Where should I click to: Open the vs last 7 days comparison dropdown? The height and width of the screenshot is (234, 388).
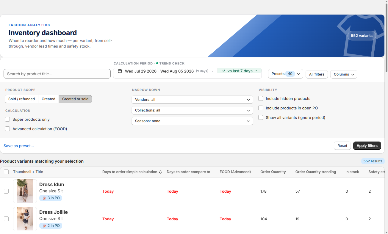[x=240, y=71]
